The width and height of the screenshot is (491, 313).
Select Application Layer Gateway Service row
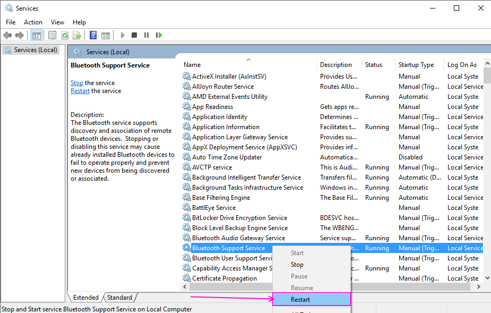click(332, 137)
